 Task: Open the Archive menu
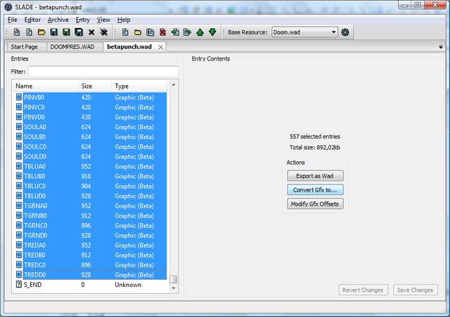pos(58,20)
